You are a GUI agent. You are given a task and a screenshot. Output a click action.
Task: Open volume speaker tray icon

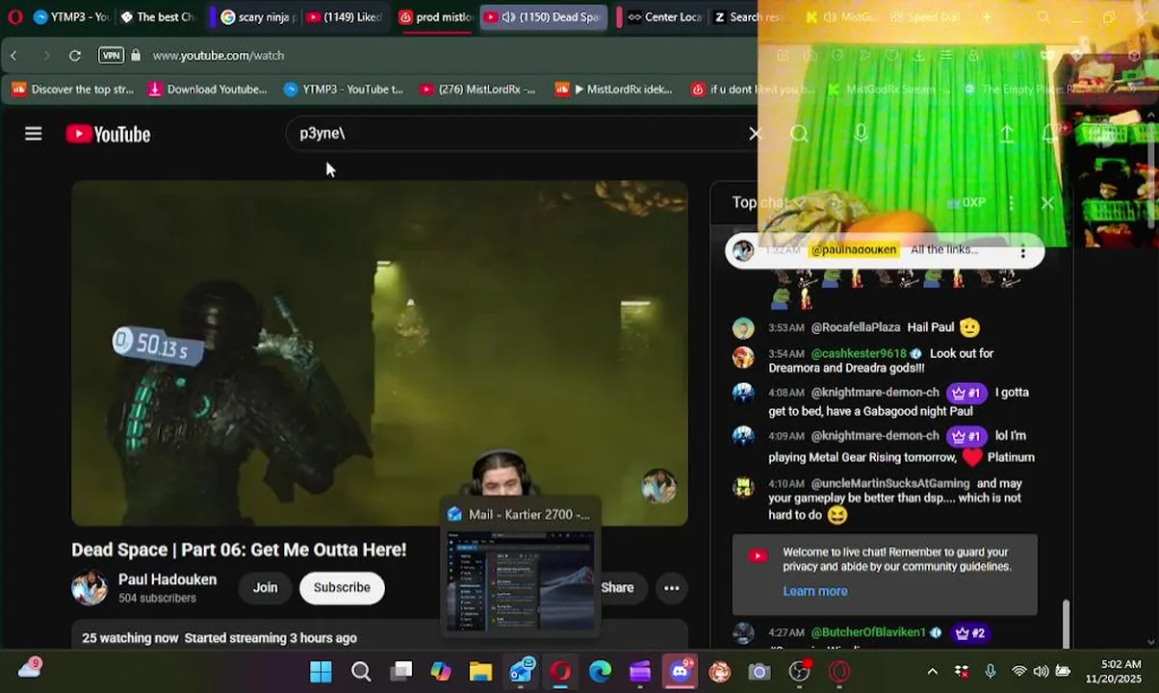pos(1041,672)
